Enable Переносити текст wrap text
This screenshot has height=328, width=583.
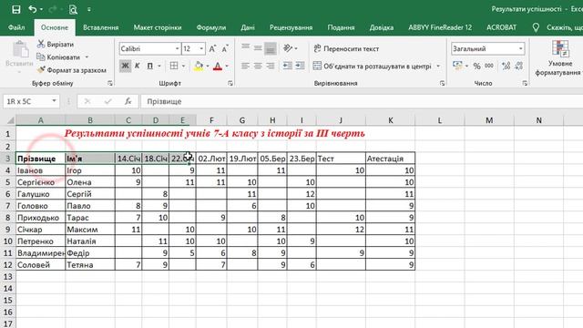coord(346,48)
